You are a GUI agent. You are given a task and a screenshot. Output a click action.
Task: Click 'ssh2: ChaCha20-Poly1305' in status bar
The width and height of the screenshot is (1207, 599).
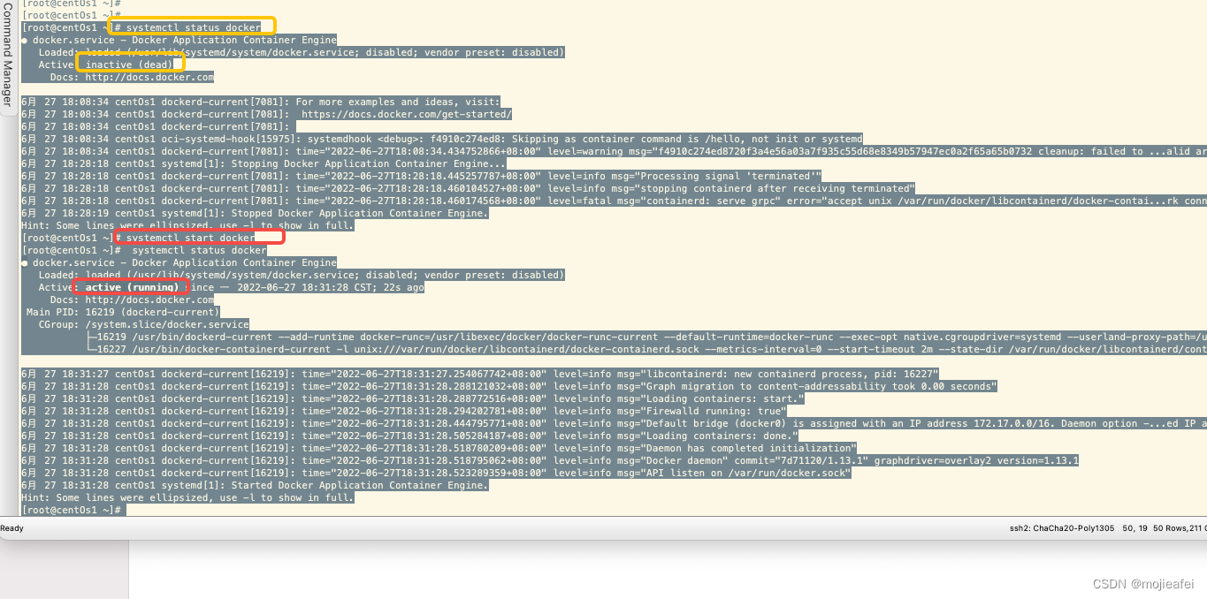(x=1060, y=528)
